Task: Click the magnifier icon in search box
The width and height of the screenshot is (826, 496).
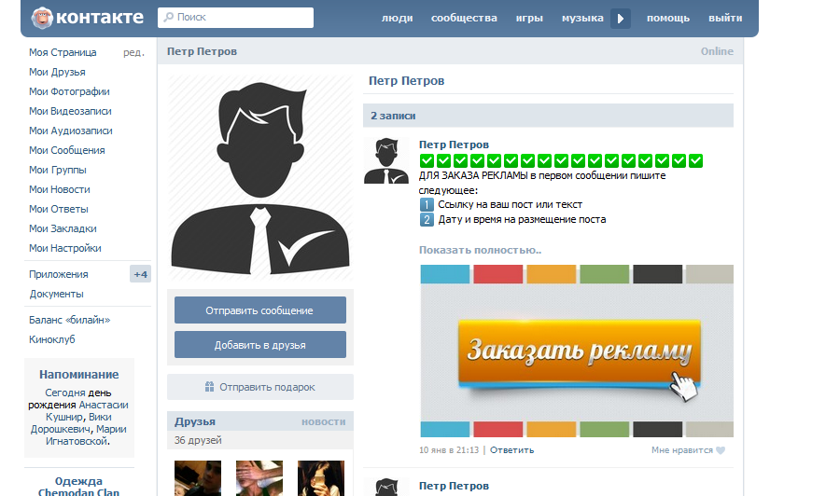Action: [167, 18]
